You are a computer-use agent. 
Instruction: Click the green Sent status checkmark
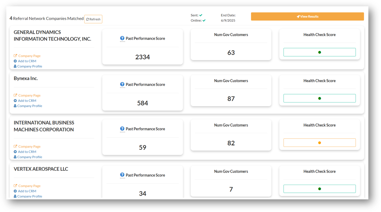(201, 15)
